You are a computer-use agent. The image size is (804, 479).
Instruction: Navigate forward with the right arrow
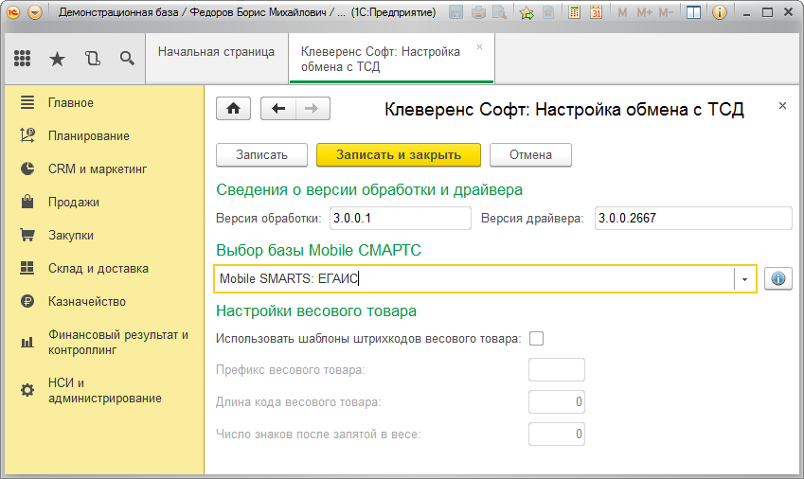click(x=313, y=109)
